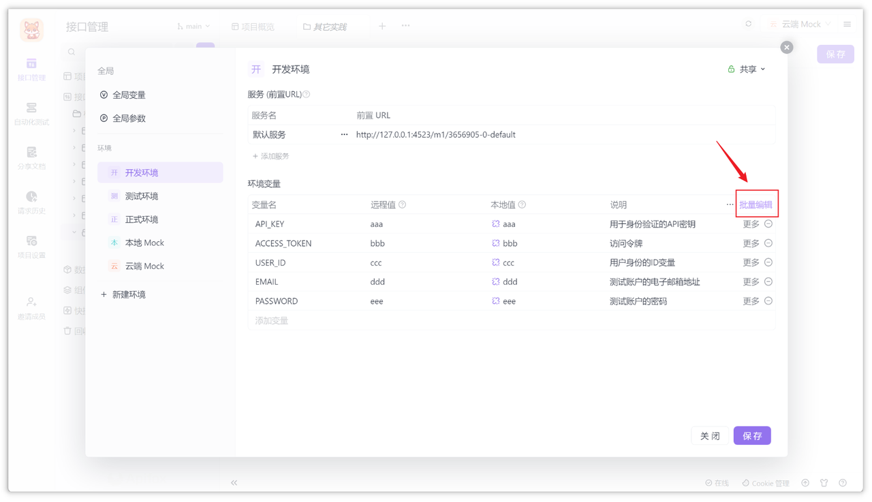
Task: Close the environment dialog with X
Action: (787, 47)
